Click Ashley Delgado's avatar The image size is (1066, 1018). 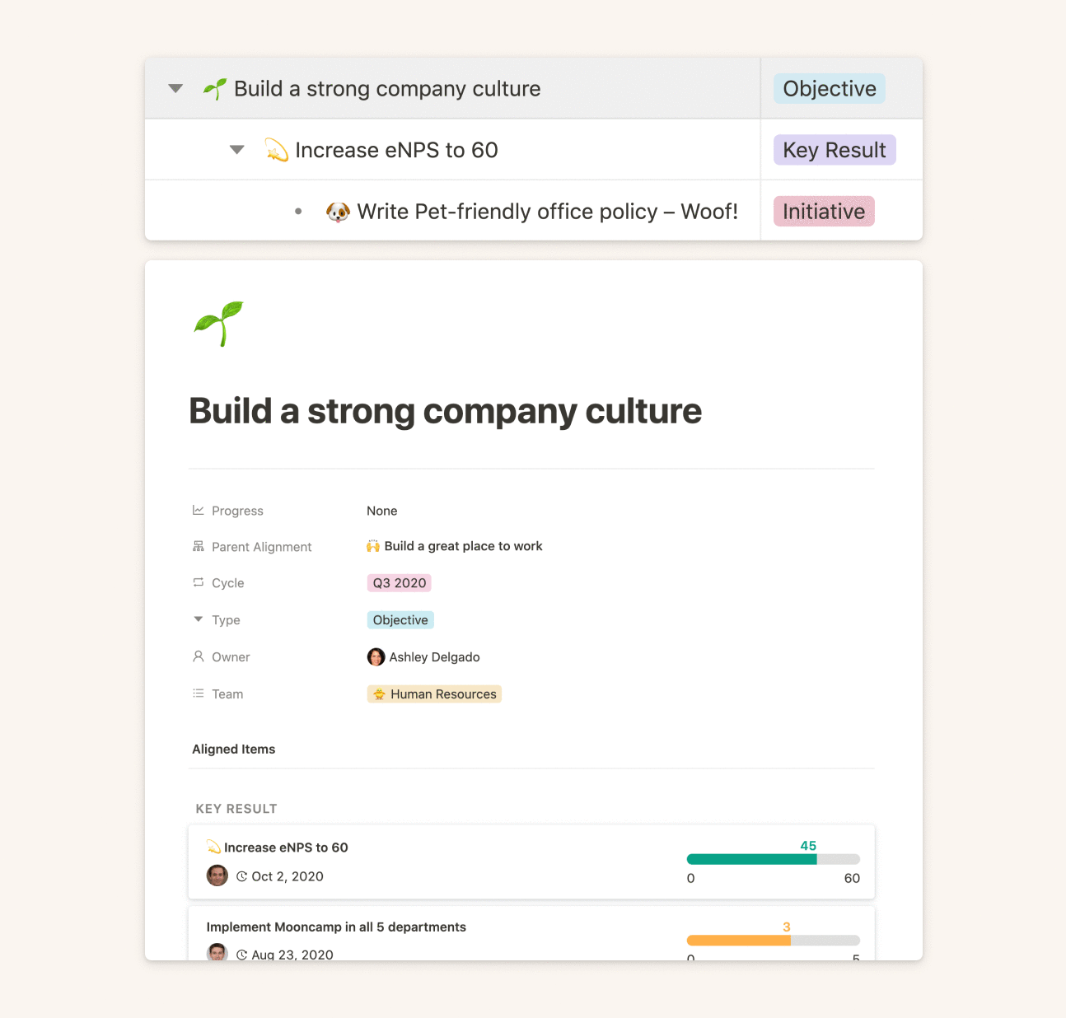376,656
